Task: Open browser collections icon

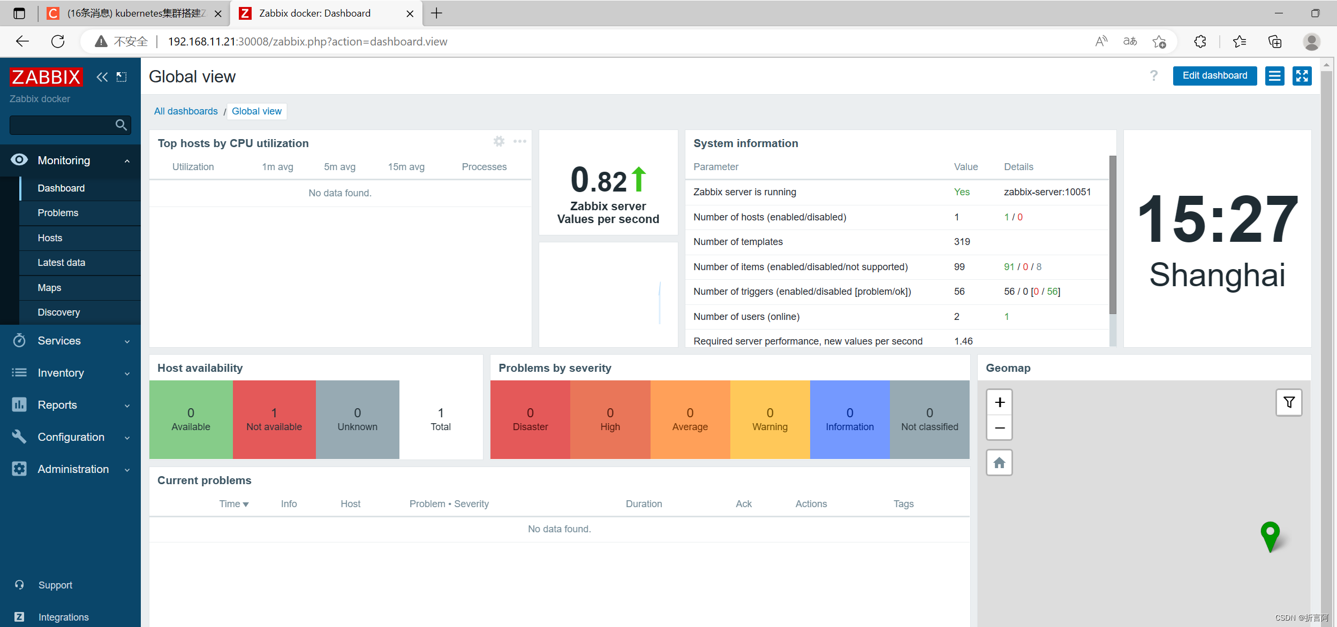Action: [1275, 41]
